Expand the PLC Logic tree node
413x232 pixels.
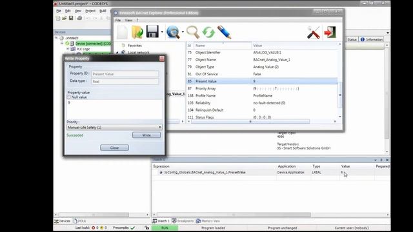click(68, 49)
